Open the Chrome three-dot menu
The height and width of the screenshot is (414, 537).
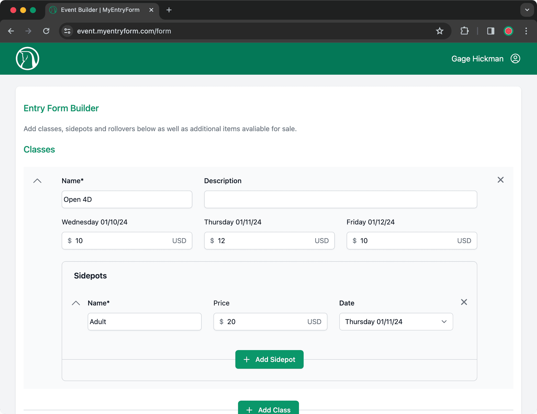coord(526,31)
